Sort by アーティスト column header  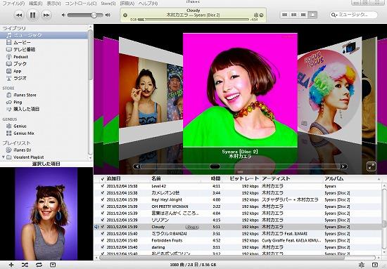tap(292, 178)
